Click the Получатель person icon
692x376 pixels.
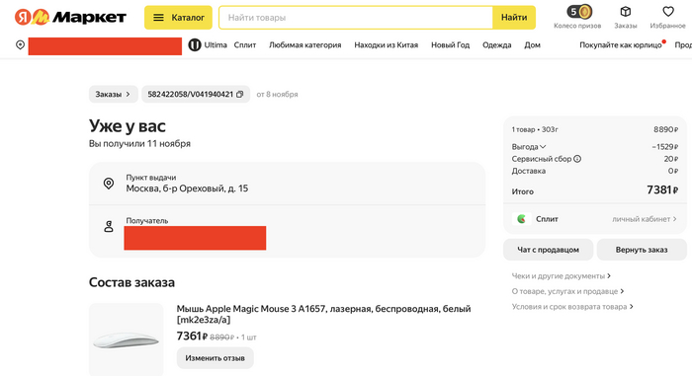point(109,227)
